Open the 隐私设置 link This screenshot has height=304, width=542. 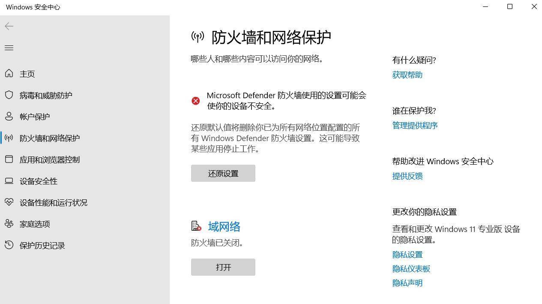pos(407,255)
